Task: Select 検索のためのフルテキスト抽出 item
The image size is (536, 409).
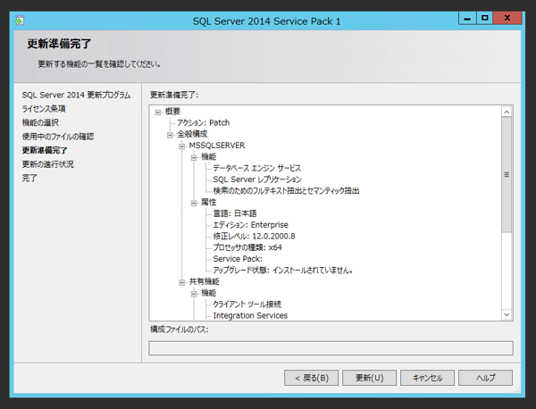Action: tap(286, 191)
